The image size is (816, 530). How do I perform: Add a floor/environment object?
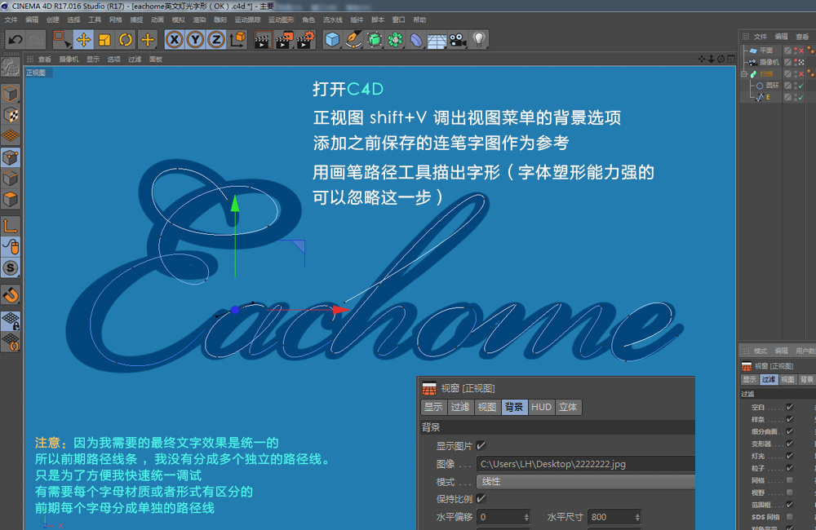pos(437,39)
